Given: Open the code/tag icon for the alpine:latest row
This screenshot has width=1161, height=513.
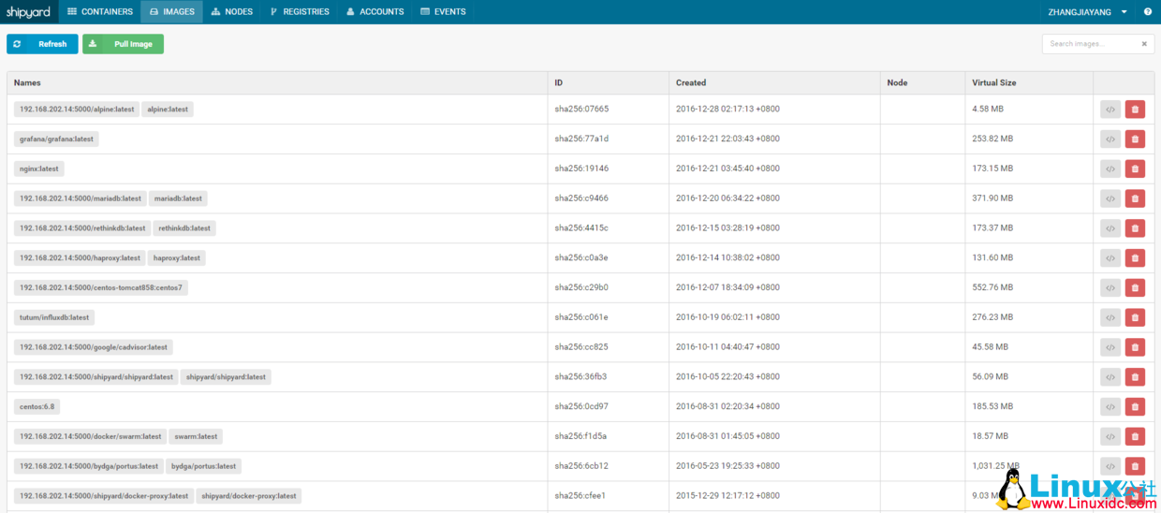Looking at the screenshot, I should pyautogui.click(x=1110, y=110).
